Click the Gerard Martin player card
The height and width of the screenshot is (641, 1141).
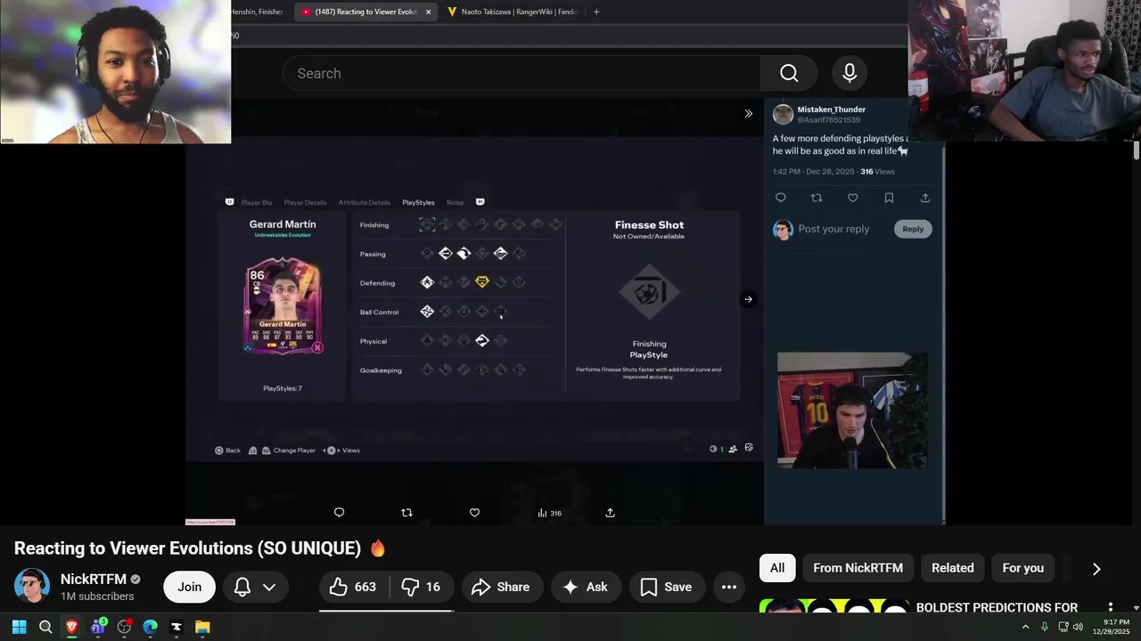pyautogui.click(x=283, y=305)
